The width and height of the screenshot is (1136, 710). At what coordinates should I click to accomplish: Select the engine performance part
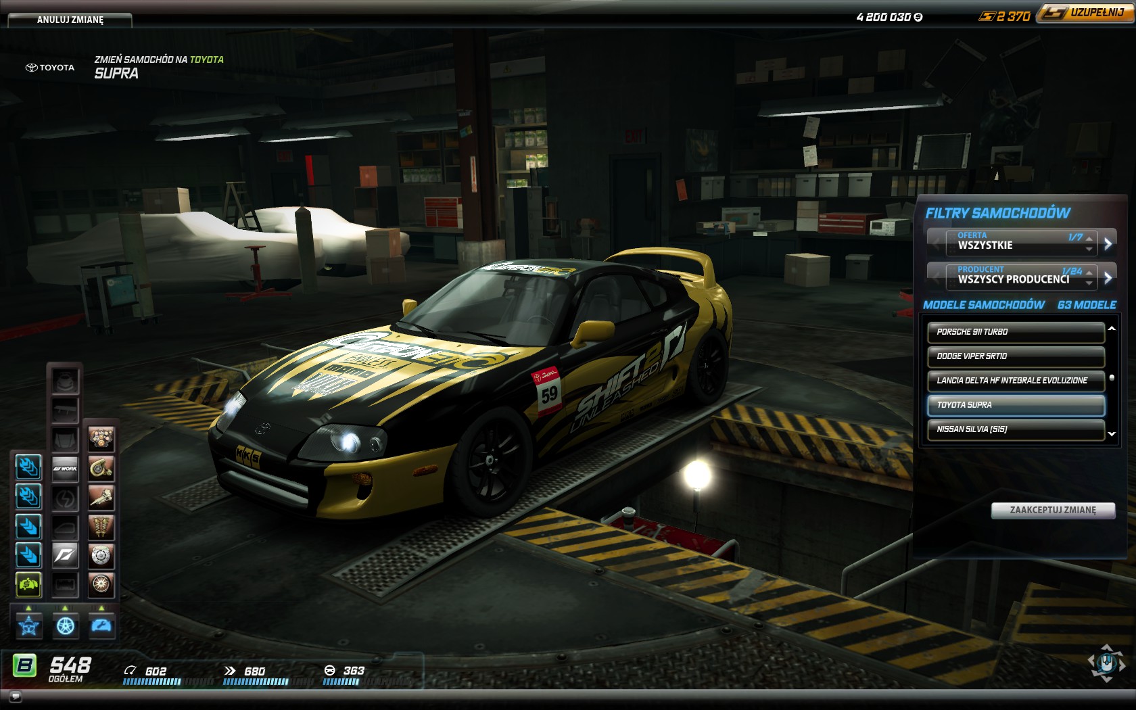tap(101, 439)
